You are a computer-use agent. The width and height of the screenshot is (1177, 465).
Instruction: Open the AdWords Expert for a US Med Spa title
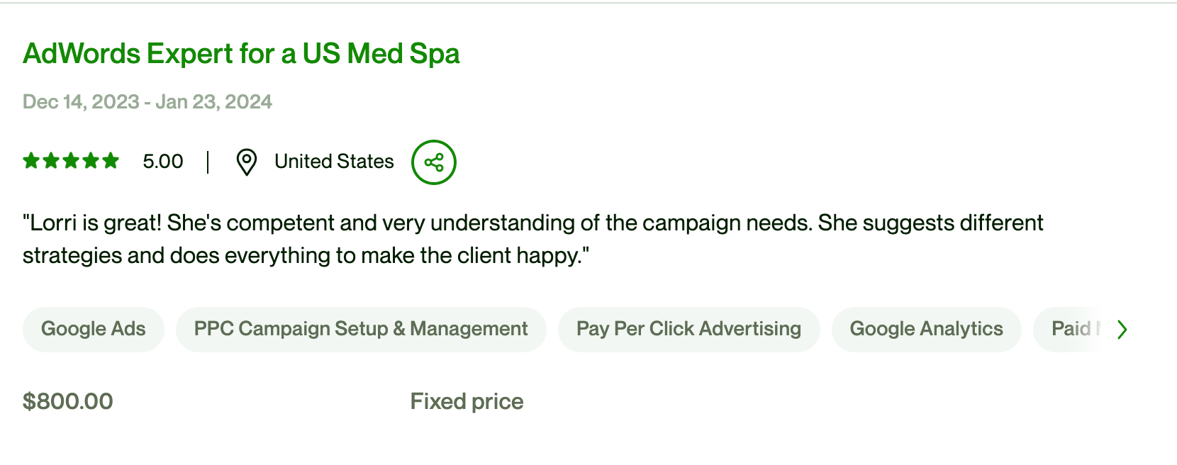[x=241, y=54]
